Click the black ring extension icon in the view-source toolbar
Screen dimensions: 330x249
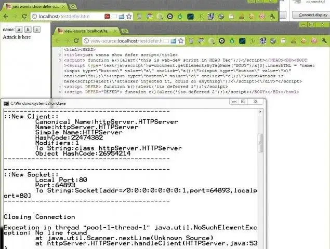(x=221, y=41)
